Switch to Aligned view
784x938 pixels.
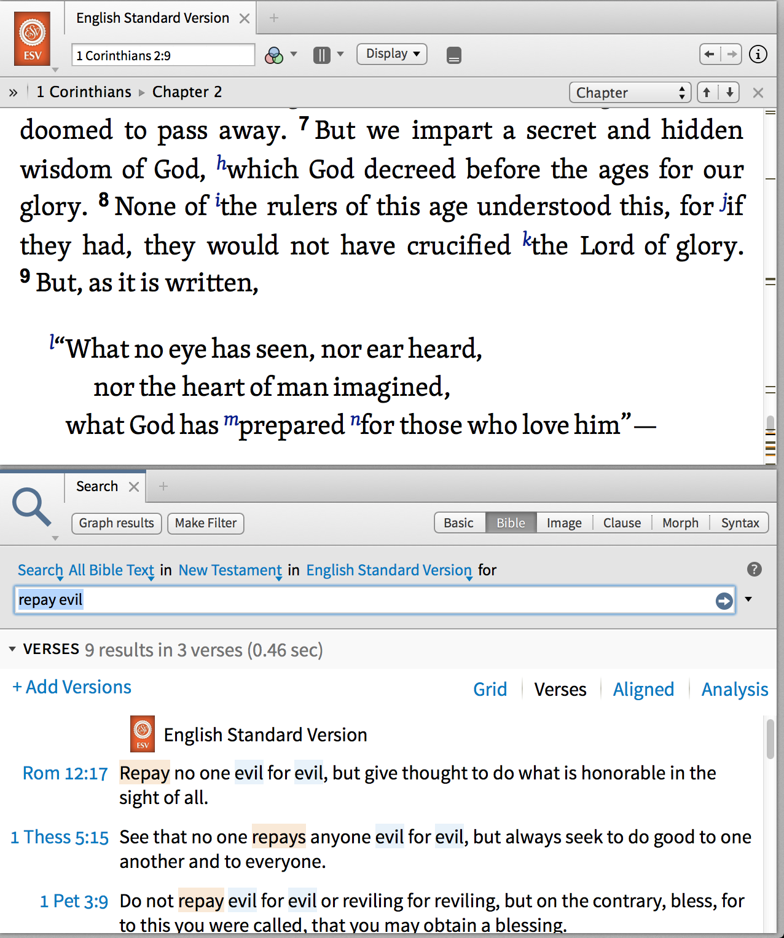(x=643, y=690)
